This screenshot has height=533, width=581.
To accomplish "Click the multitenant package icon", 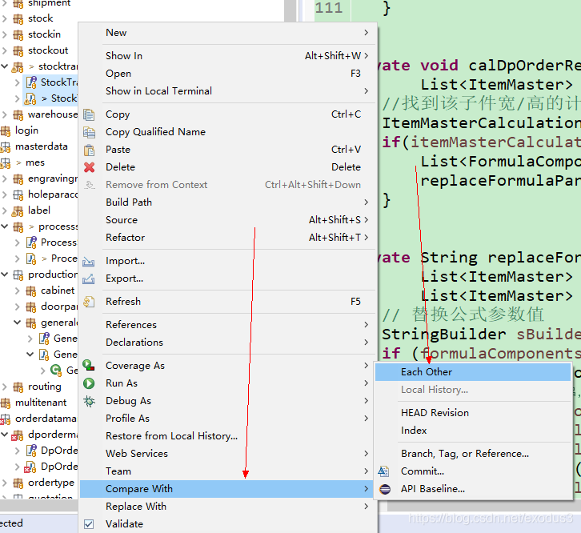I will (5, 403).
